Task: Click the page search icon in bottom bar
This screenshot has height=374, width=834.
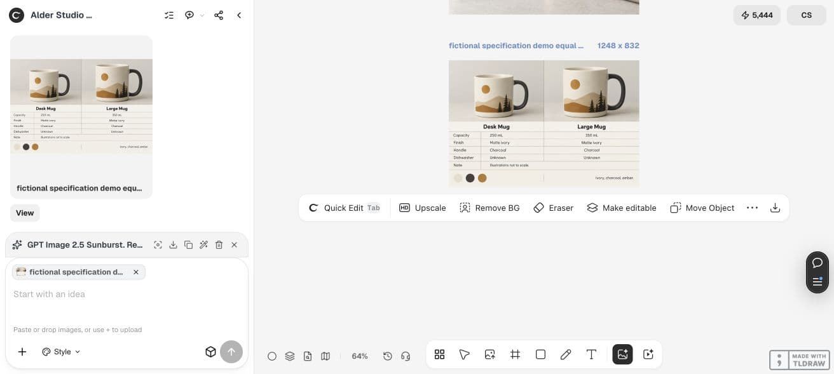Action: (308, 356)
